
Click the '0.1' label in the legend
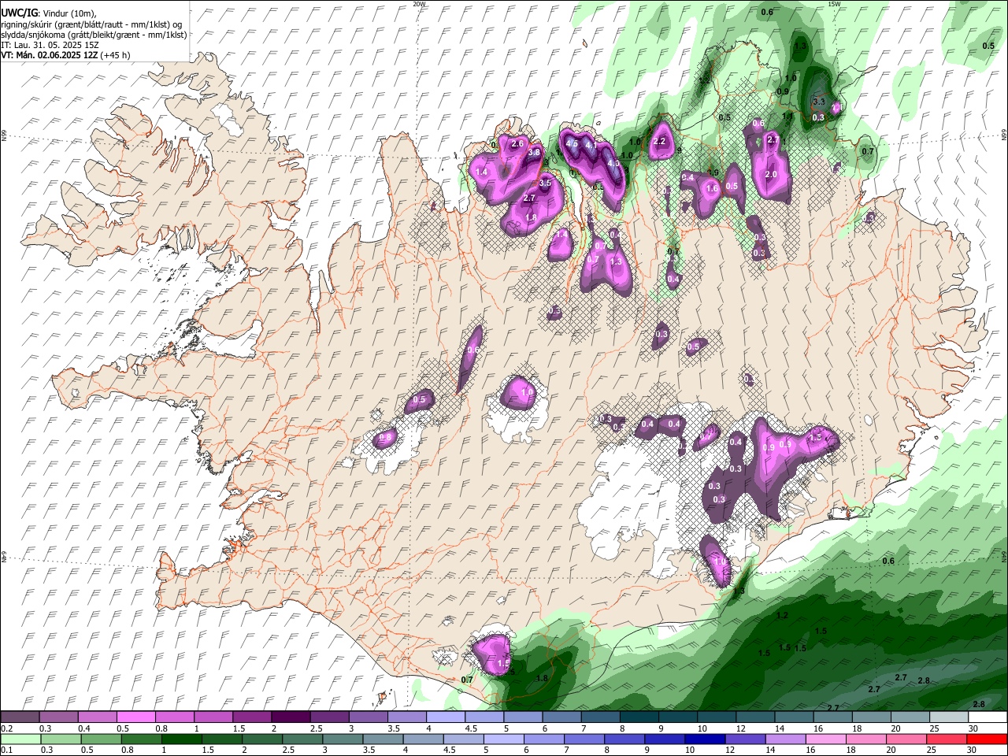(x=7, y=750)
